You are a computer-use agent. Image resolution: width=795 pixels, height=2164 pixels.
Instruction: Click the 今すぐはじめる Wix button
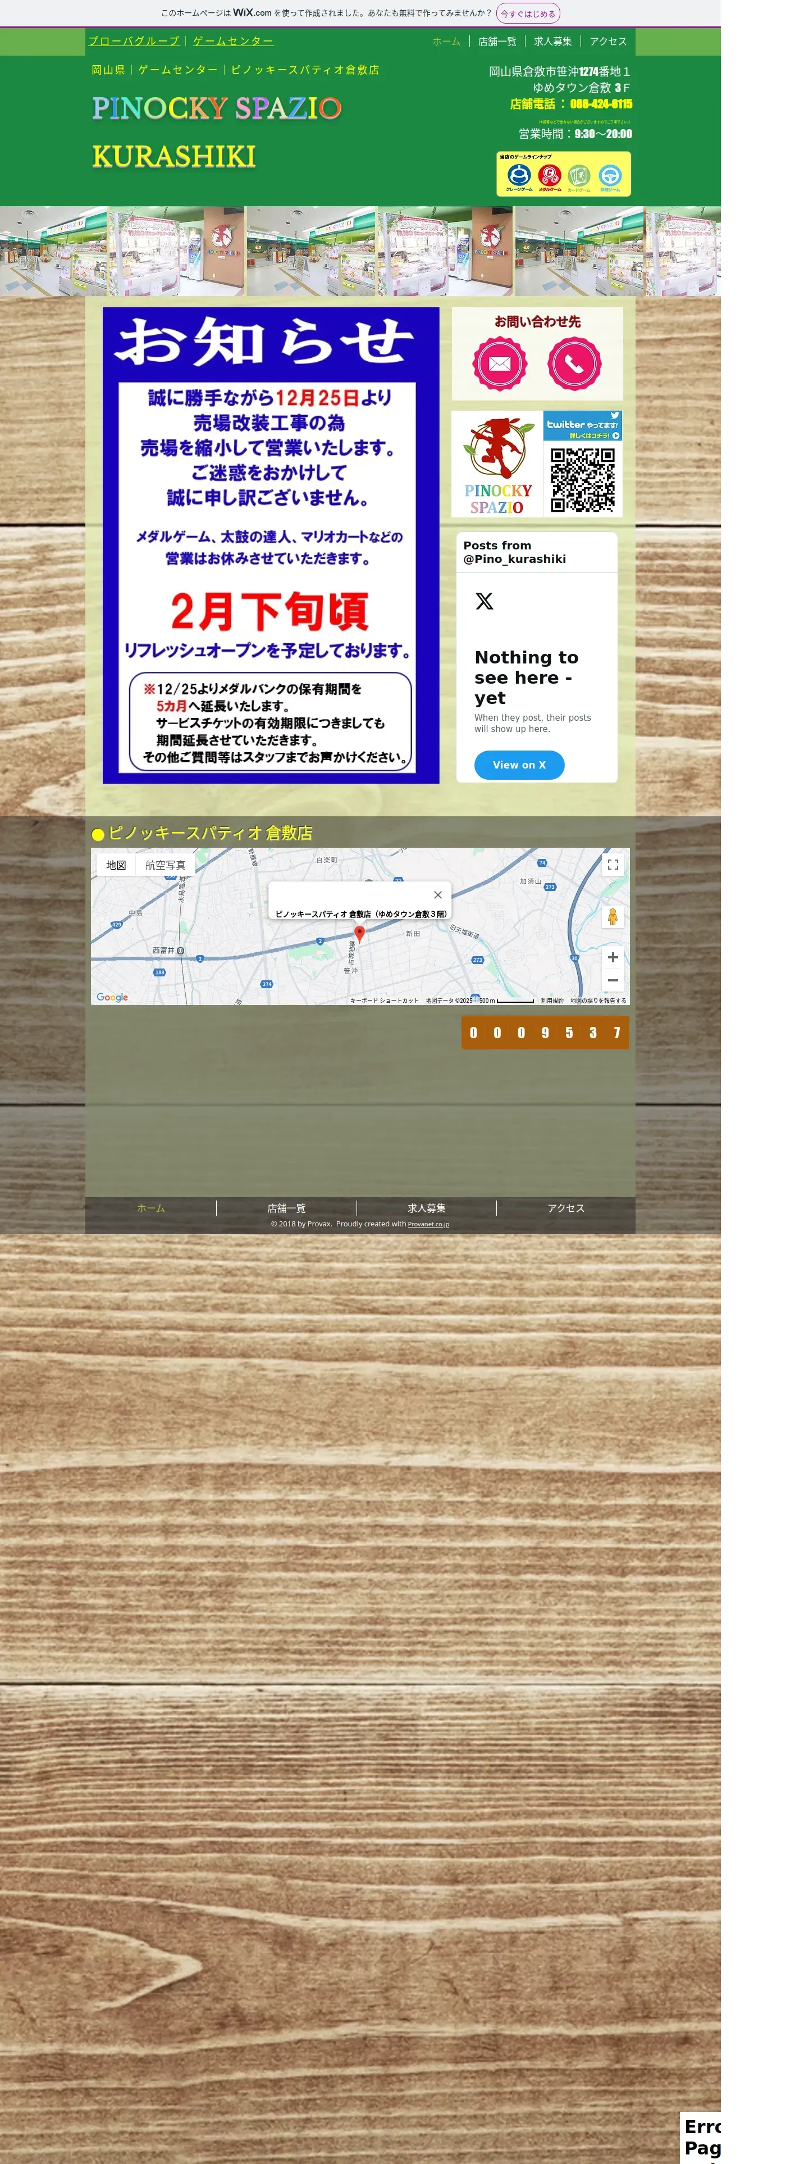click(x=528, y=13)
